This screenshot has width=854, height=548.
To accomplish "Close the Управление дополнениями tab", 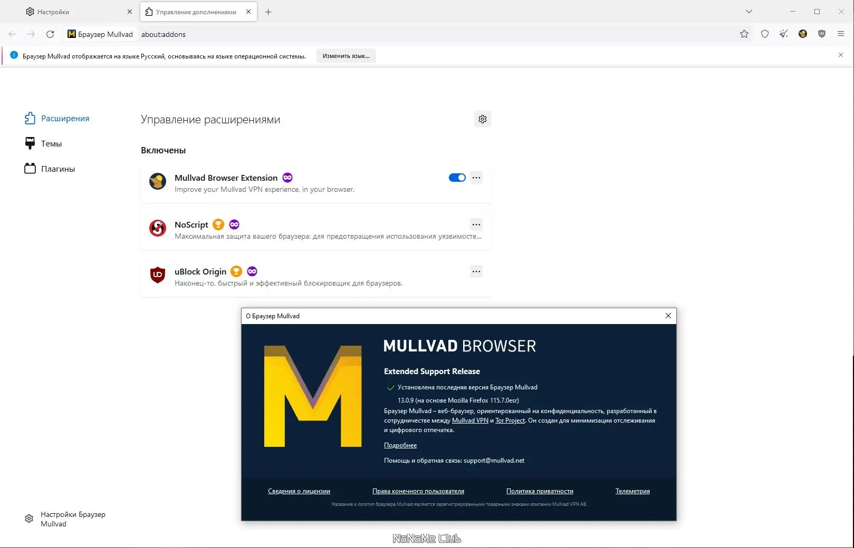I will click(x=248, y=12).
